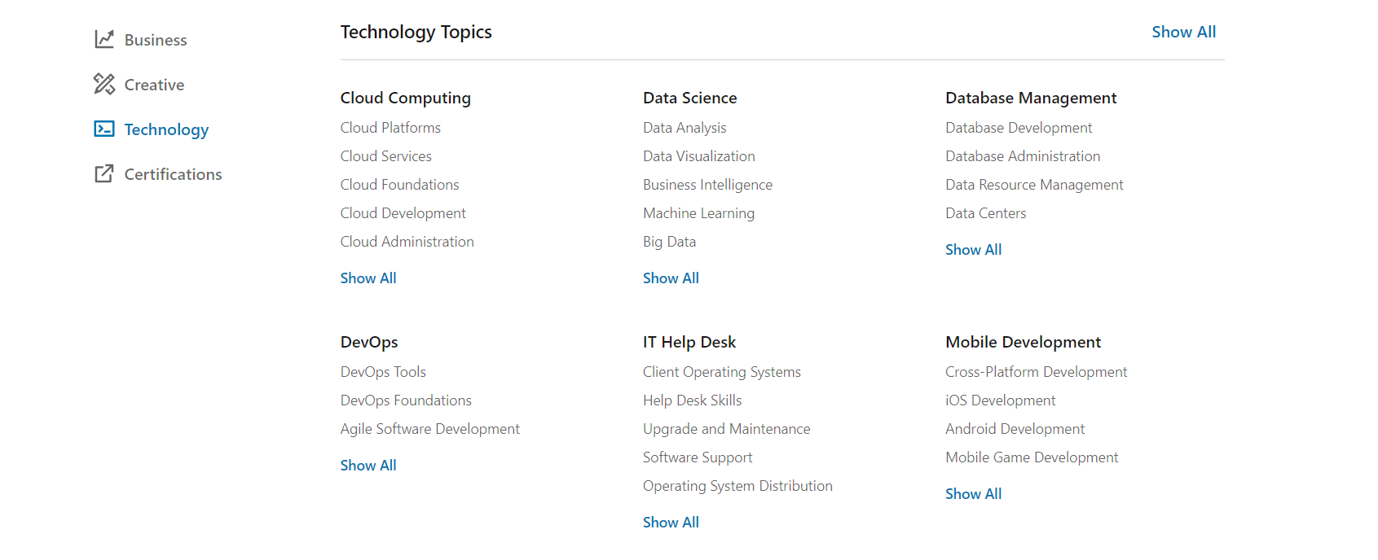Show all Technology Topics
The image size is (1378, 560).
coord(1183,32)
